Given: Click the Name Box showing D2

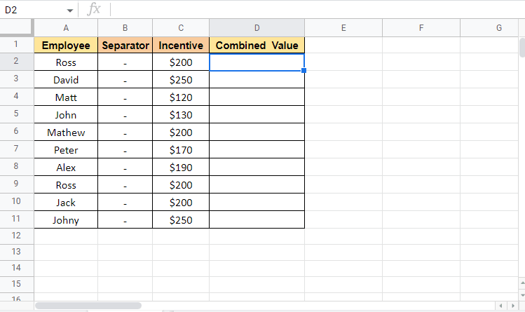Looking at the screenshot, I should (x=32, y=11).
